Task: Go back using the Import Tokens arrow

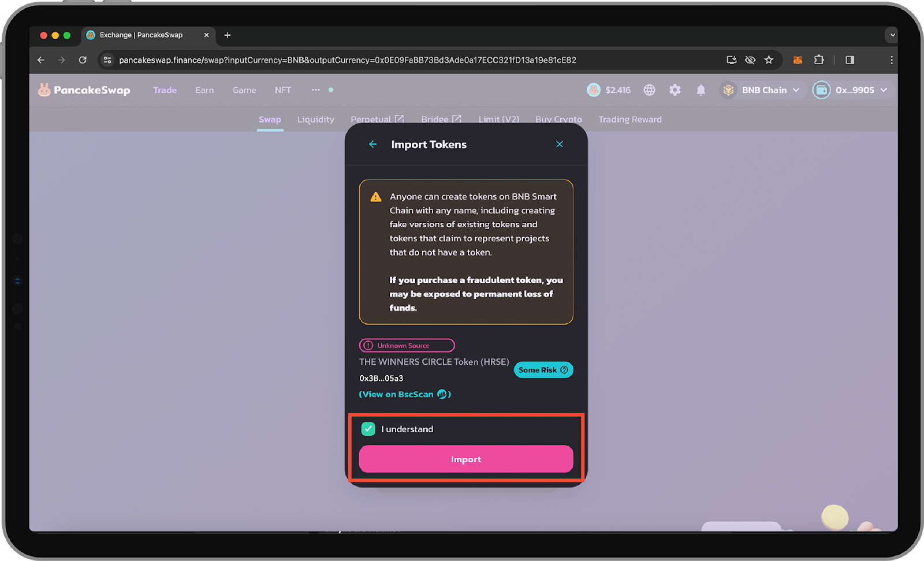Action: point(373,144)
